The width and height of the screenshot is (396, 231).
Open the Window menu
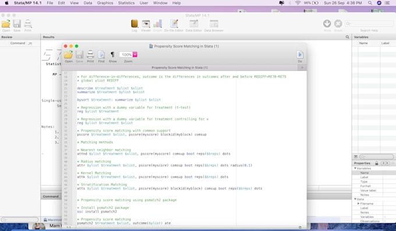coord(160,3)
